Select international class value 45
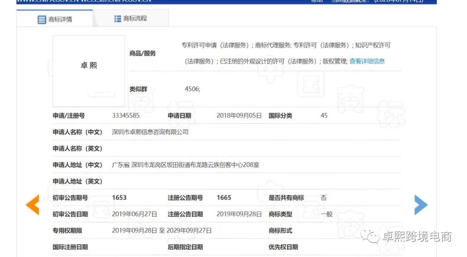The width and height of the screenshot is (467, 257). [x=324, y=116]
